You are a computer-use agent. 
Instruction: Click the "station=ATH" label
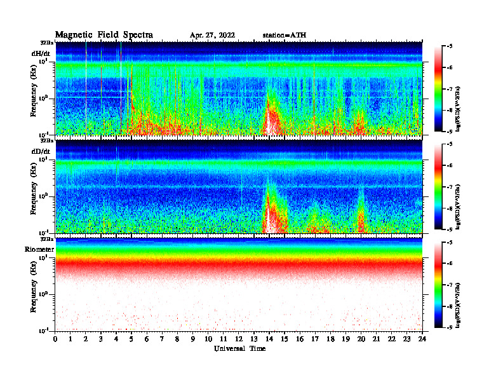[285, 36]
